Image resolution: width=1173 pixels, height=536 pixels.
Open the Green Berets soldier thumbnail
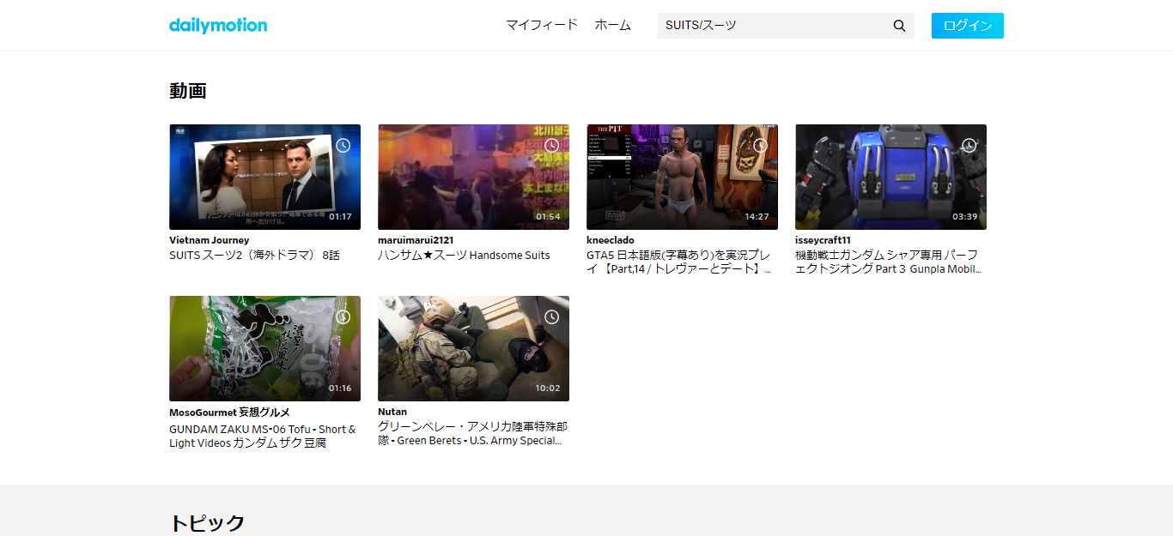473,348
